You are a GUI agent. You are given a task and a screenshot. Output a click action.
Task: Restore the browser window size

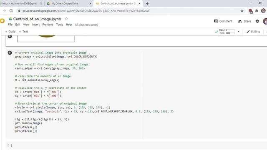[260, 3]
